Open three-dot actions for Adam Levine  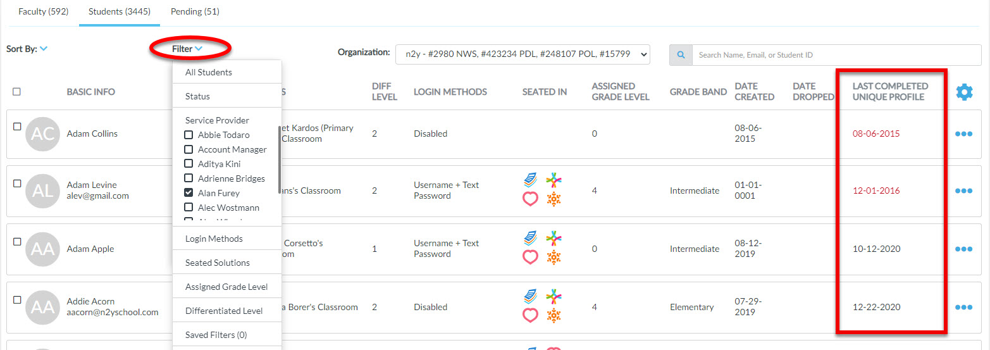963,191
